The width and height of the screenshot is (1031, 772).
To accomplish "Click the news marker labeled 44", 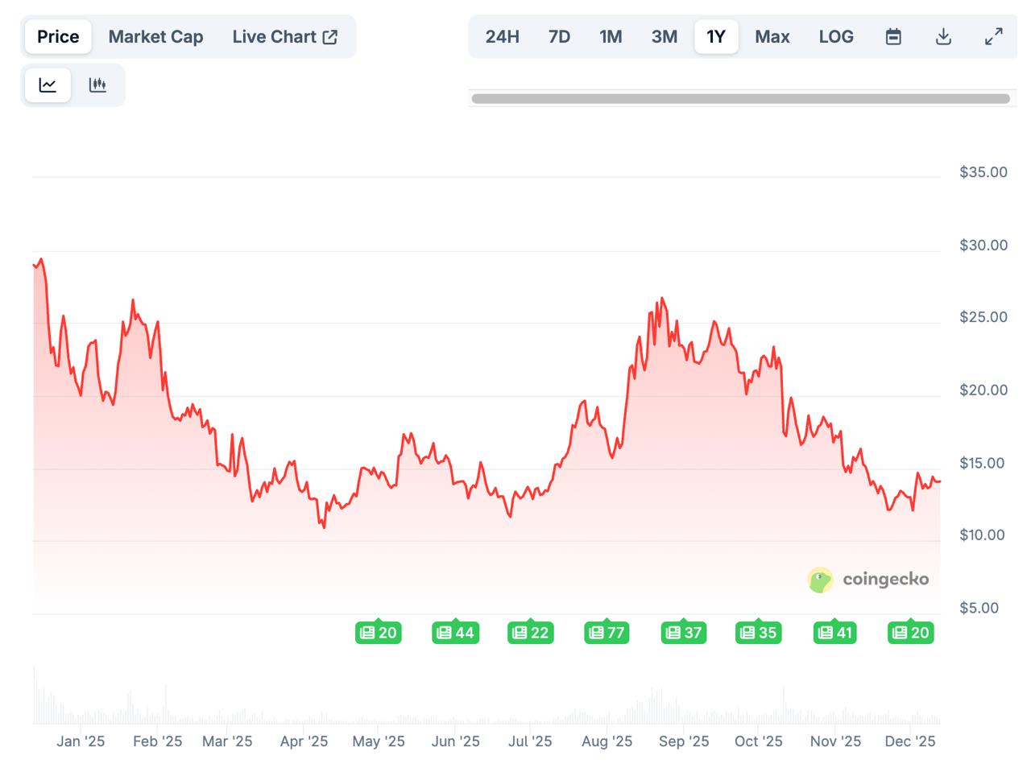I will point(456,633).
